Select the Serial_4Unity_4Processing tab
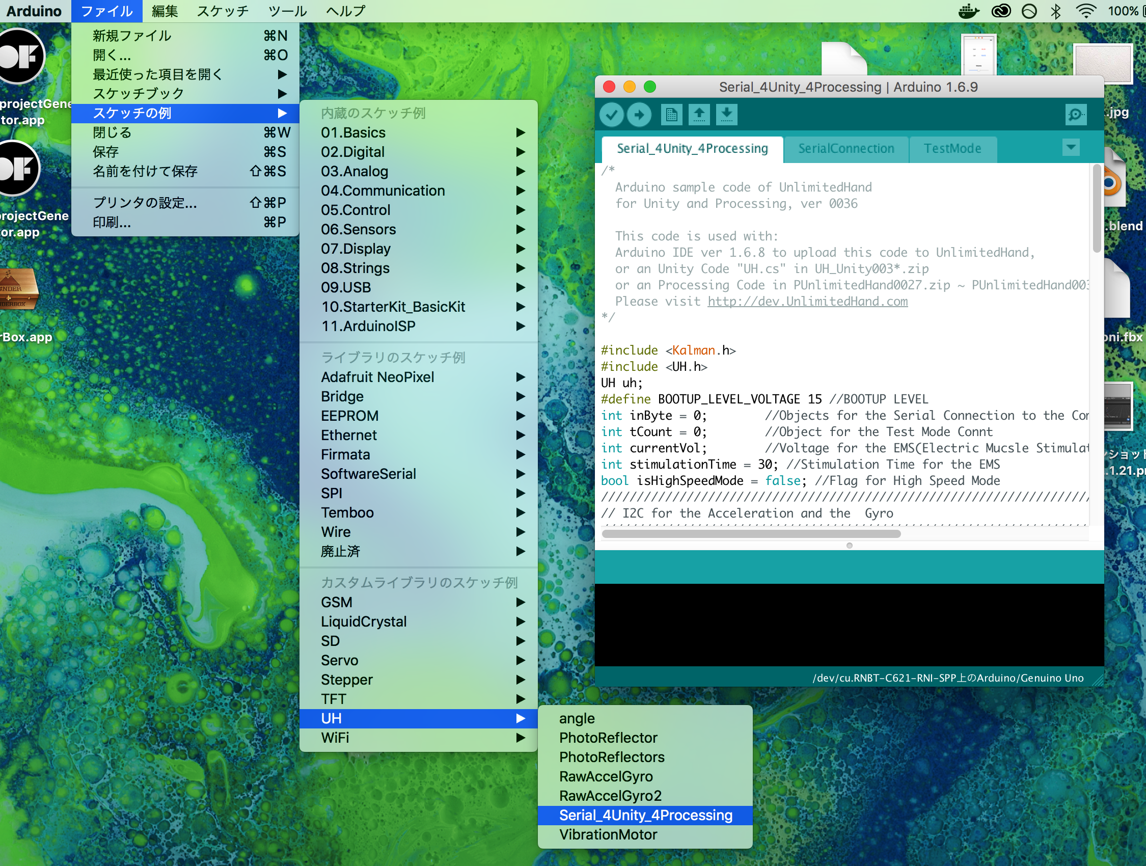1146x866 pixels. tap(692, 149)
